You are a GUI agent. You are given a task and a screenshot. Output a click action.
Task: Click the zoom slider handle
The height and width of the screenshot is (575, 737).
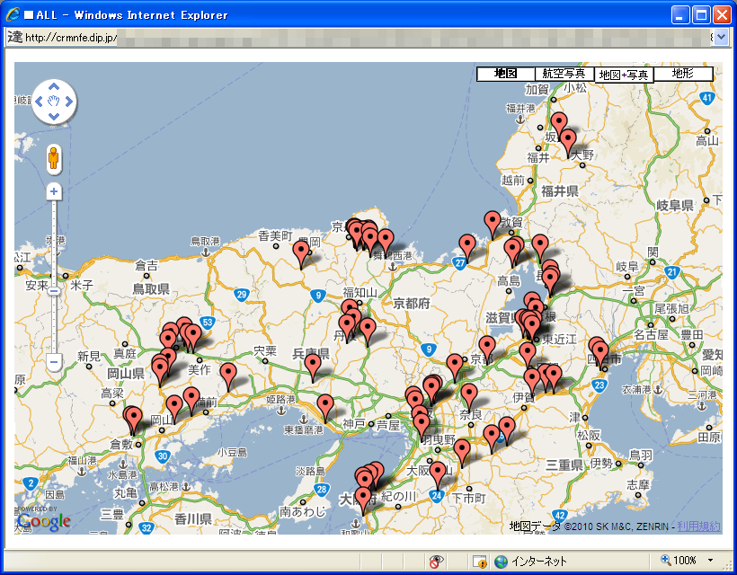54,290
